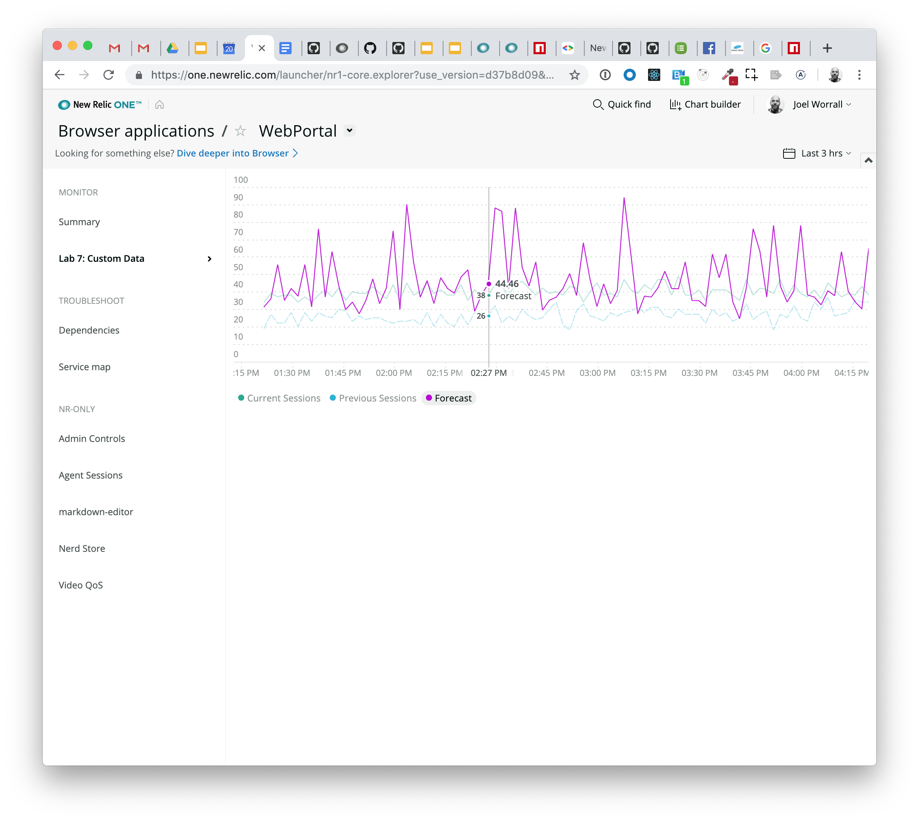Favorite WebPortal using the star icon

point(241,131)
